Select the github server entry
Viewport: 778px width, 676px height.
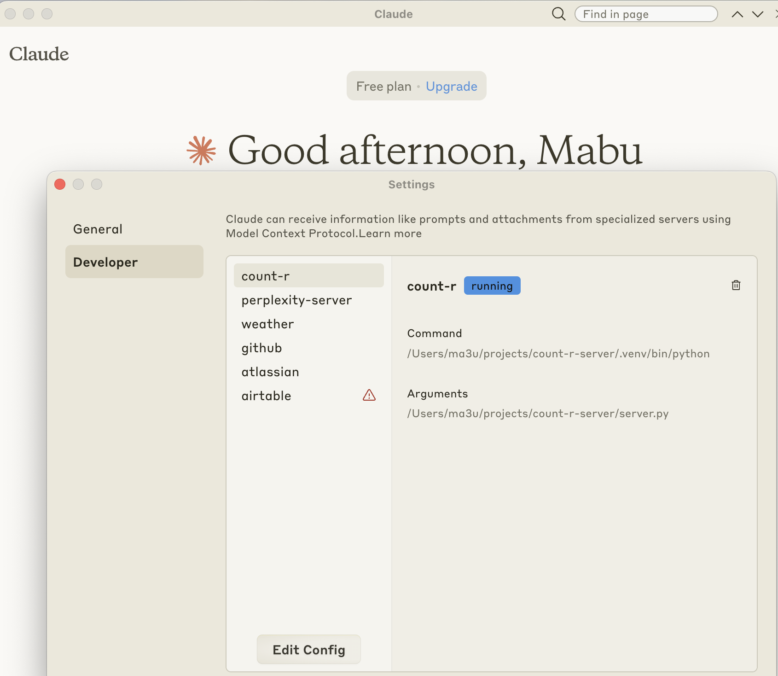308,348
